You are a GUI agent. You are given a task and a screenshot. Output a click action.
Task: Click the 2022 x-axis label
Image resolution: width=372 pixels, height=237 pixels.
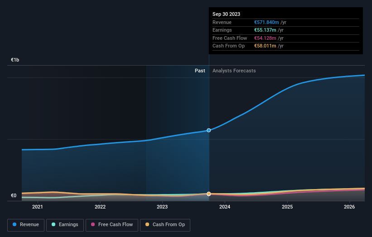[x=100, y=207]
